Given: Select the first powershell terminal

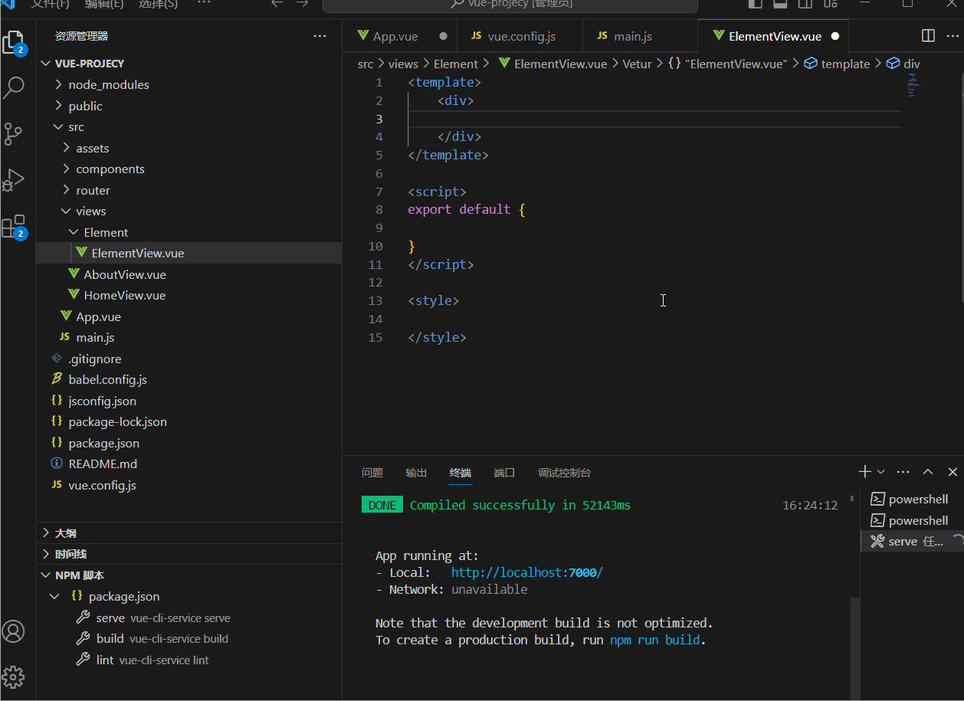Looking at the screenshot, I should [910, 500].
